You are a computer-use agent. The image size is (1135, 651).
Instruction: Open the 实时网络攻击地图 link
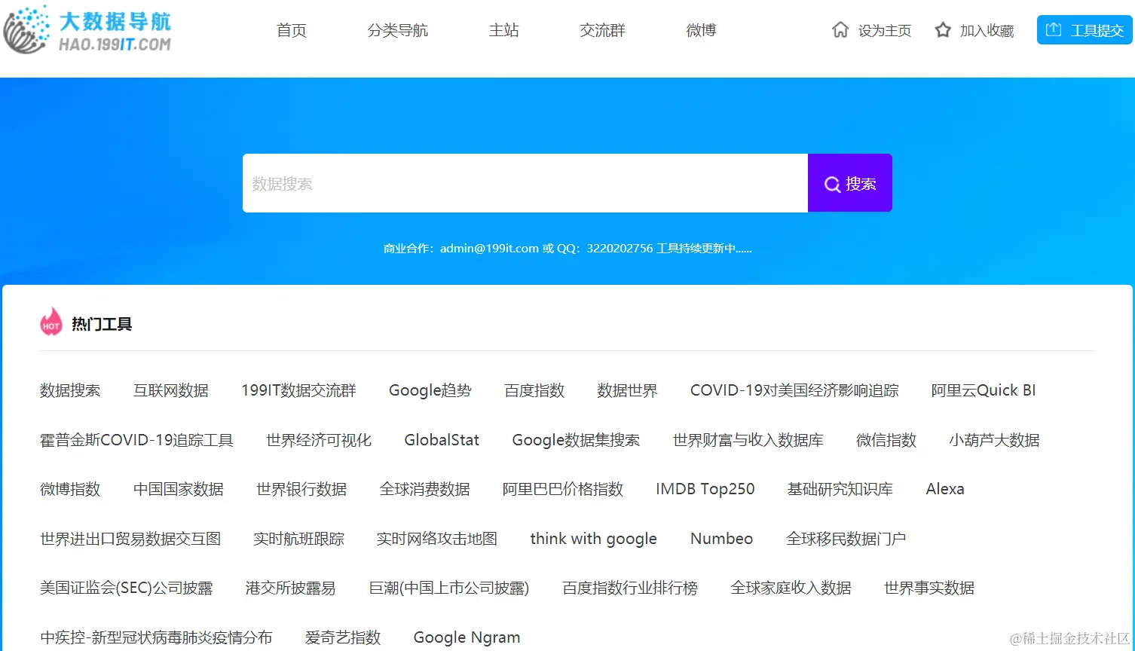pos(437,539)
